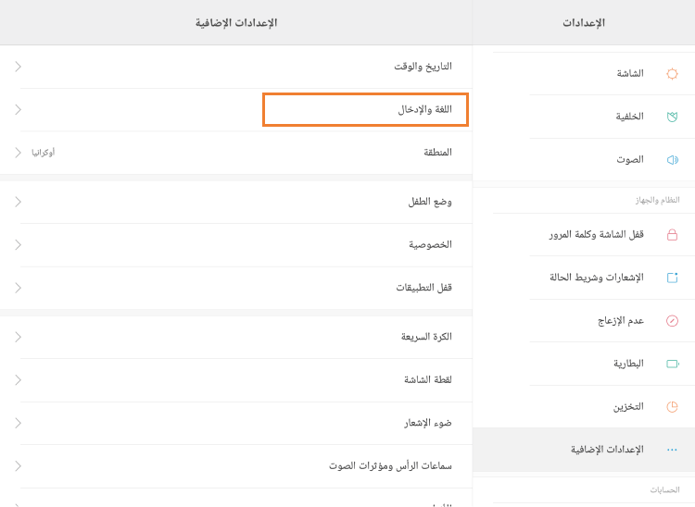This screenshot has height=507, width=695.
Task: Open اللغة والإدخال settings
Action: coord(236,109)
